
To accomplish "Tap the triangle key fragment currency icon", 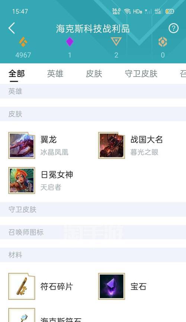I will coord(116,42).
